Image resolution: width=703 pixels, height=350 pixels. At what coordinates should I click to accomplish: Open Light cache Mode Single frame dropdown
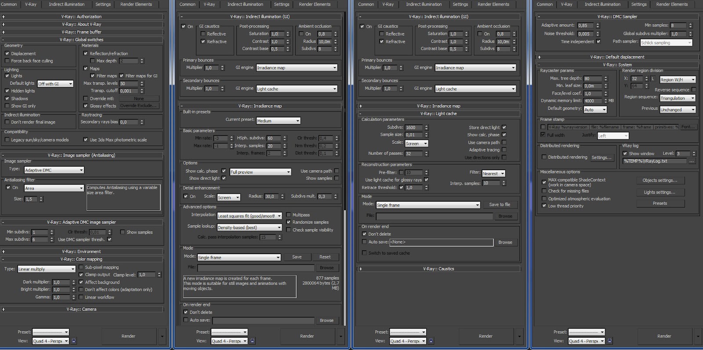point(428,205)
